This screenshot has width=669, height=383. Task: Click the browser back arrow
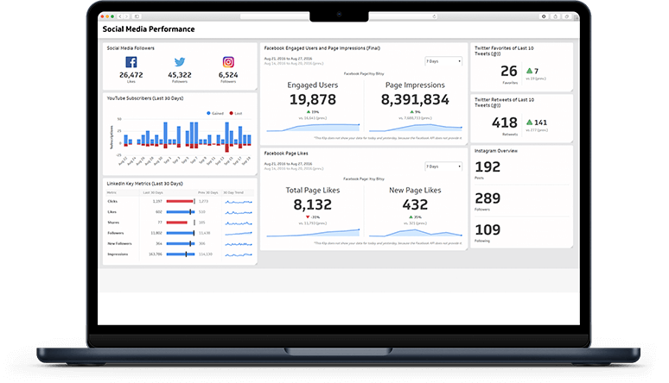pyautogui.click(x=118, y=16)
